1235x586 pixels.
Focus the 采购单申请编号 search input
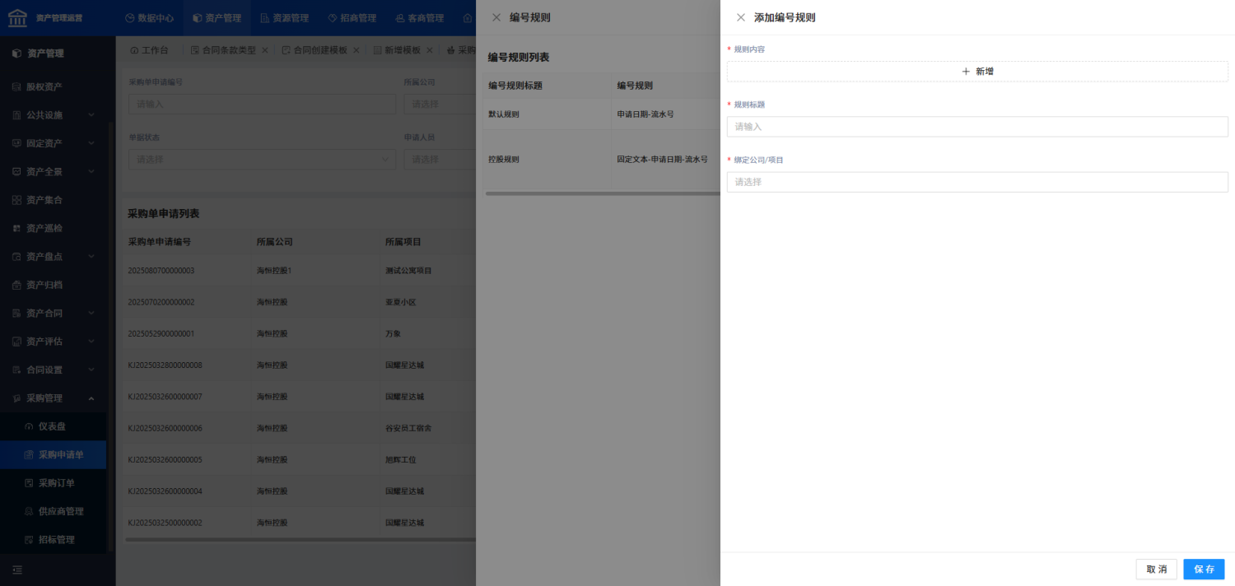click(x=262, y=104)
